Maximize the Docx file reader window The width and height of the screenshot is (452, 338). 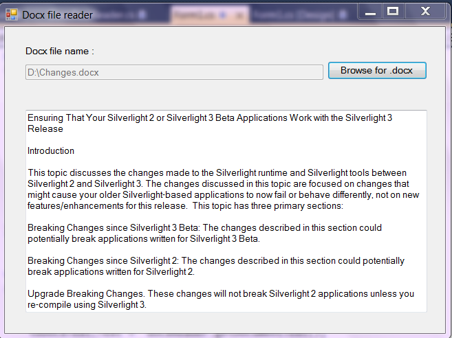pyautogui.click(x=394, y=12)
